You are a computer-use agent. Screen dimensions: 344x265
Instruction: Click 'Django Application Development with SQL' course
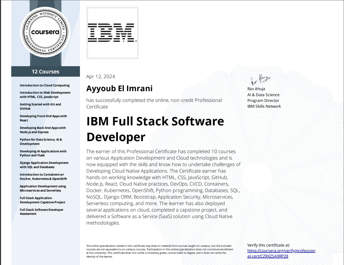click(x=44, y=165)
